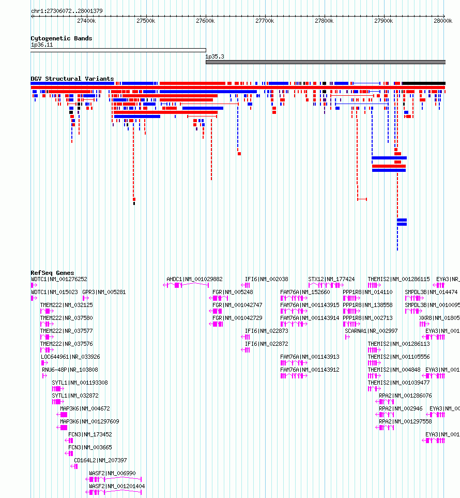
Task: Click FCN3|NM_003665 label
Action: tap(90, 447)
